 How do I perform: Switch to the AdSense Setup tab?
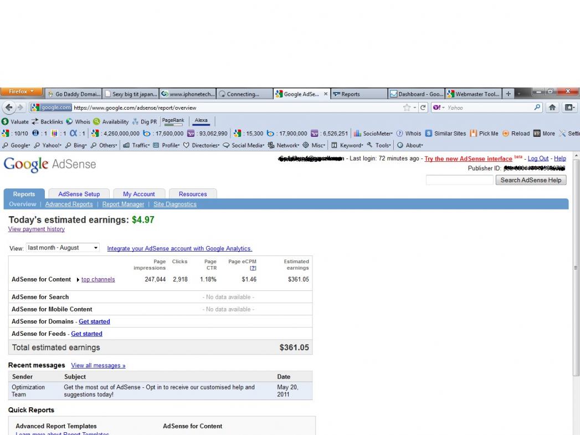(x=79, y=194)
